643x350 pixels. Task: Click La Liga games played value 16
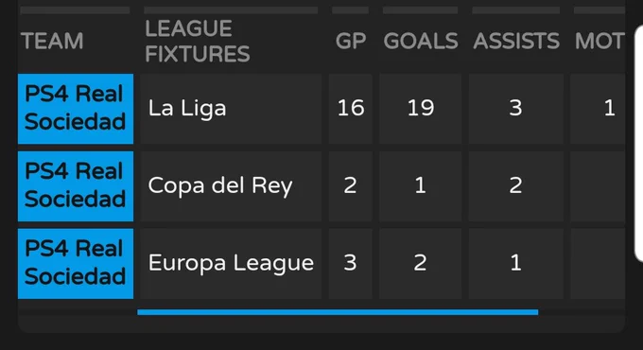click(351, 109)
